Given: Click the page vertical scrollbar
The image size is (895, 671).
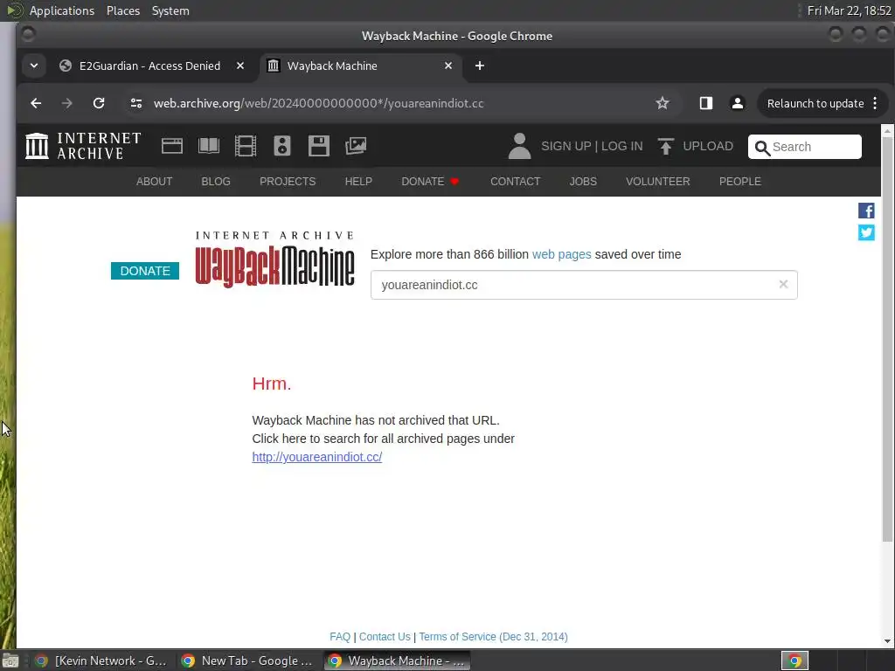Looking at the screenshot, I should [887, 340].
